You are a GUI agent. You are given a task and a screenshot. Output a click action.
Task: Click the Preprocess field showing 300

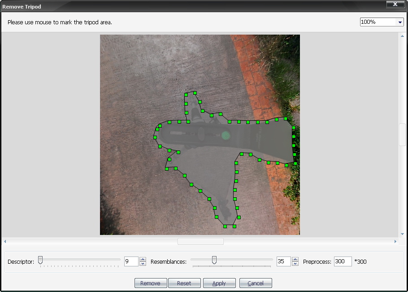343,261
